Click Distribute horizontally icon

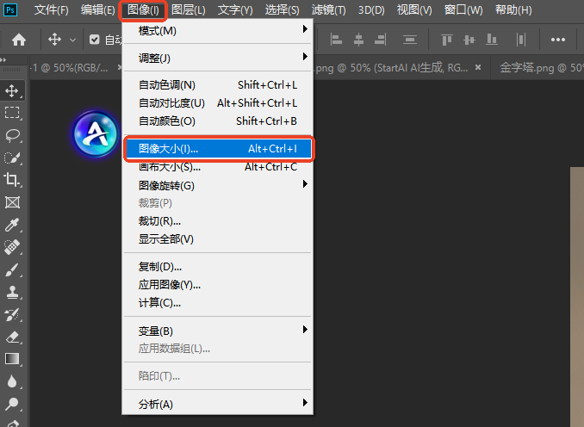[x=521, y=40]
